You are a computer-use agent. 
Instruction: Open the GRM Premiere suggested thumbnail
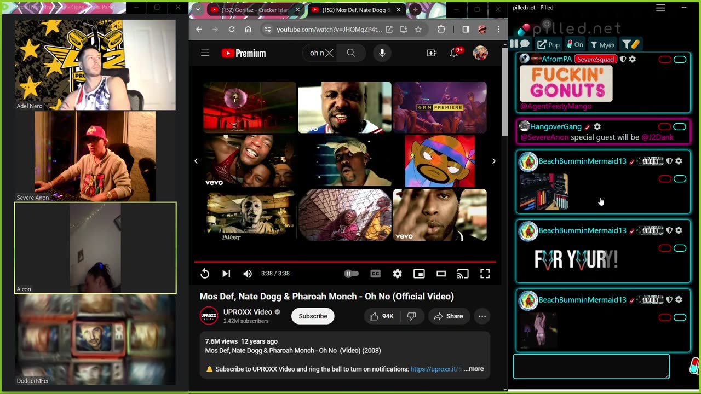pos(440,107)
